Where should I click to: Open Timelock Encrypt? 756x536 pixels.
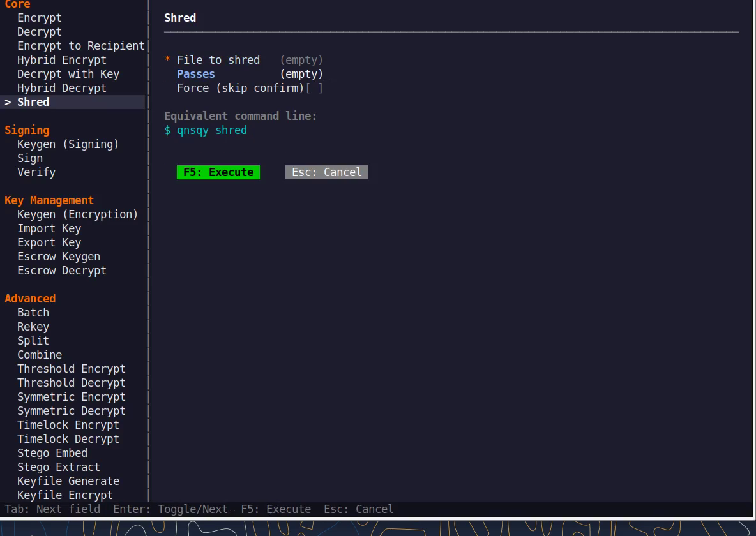point(68,424)
